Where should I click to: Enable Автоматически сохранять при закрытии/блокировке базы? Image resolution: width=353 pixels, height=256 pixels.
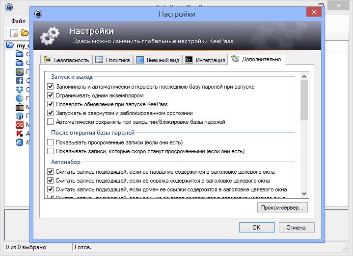click(x=50, y=122)
